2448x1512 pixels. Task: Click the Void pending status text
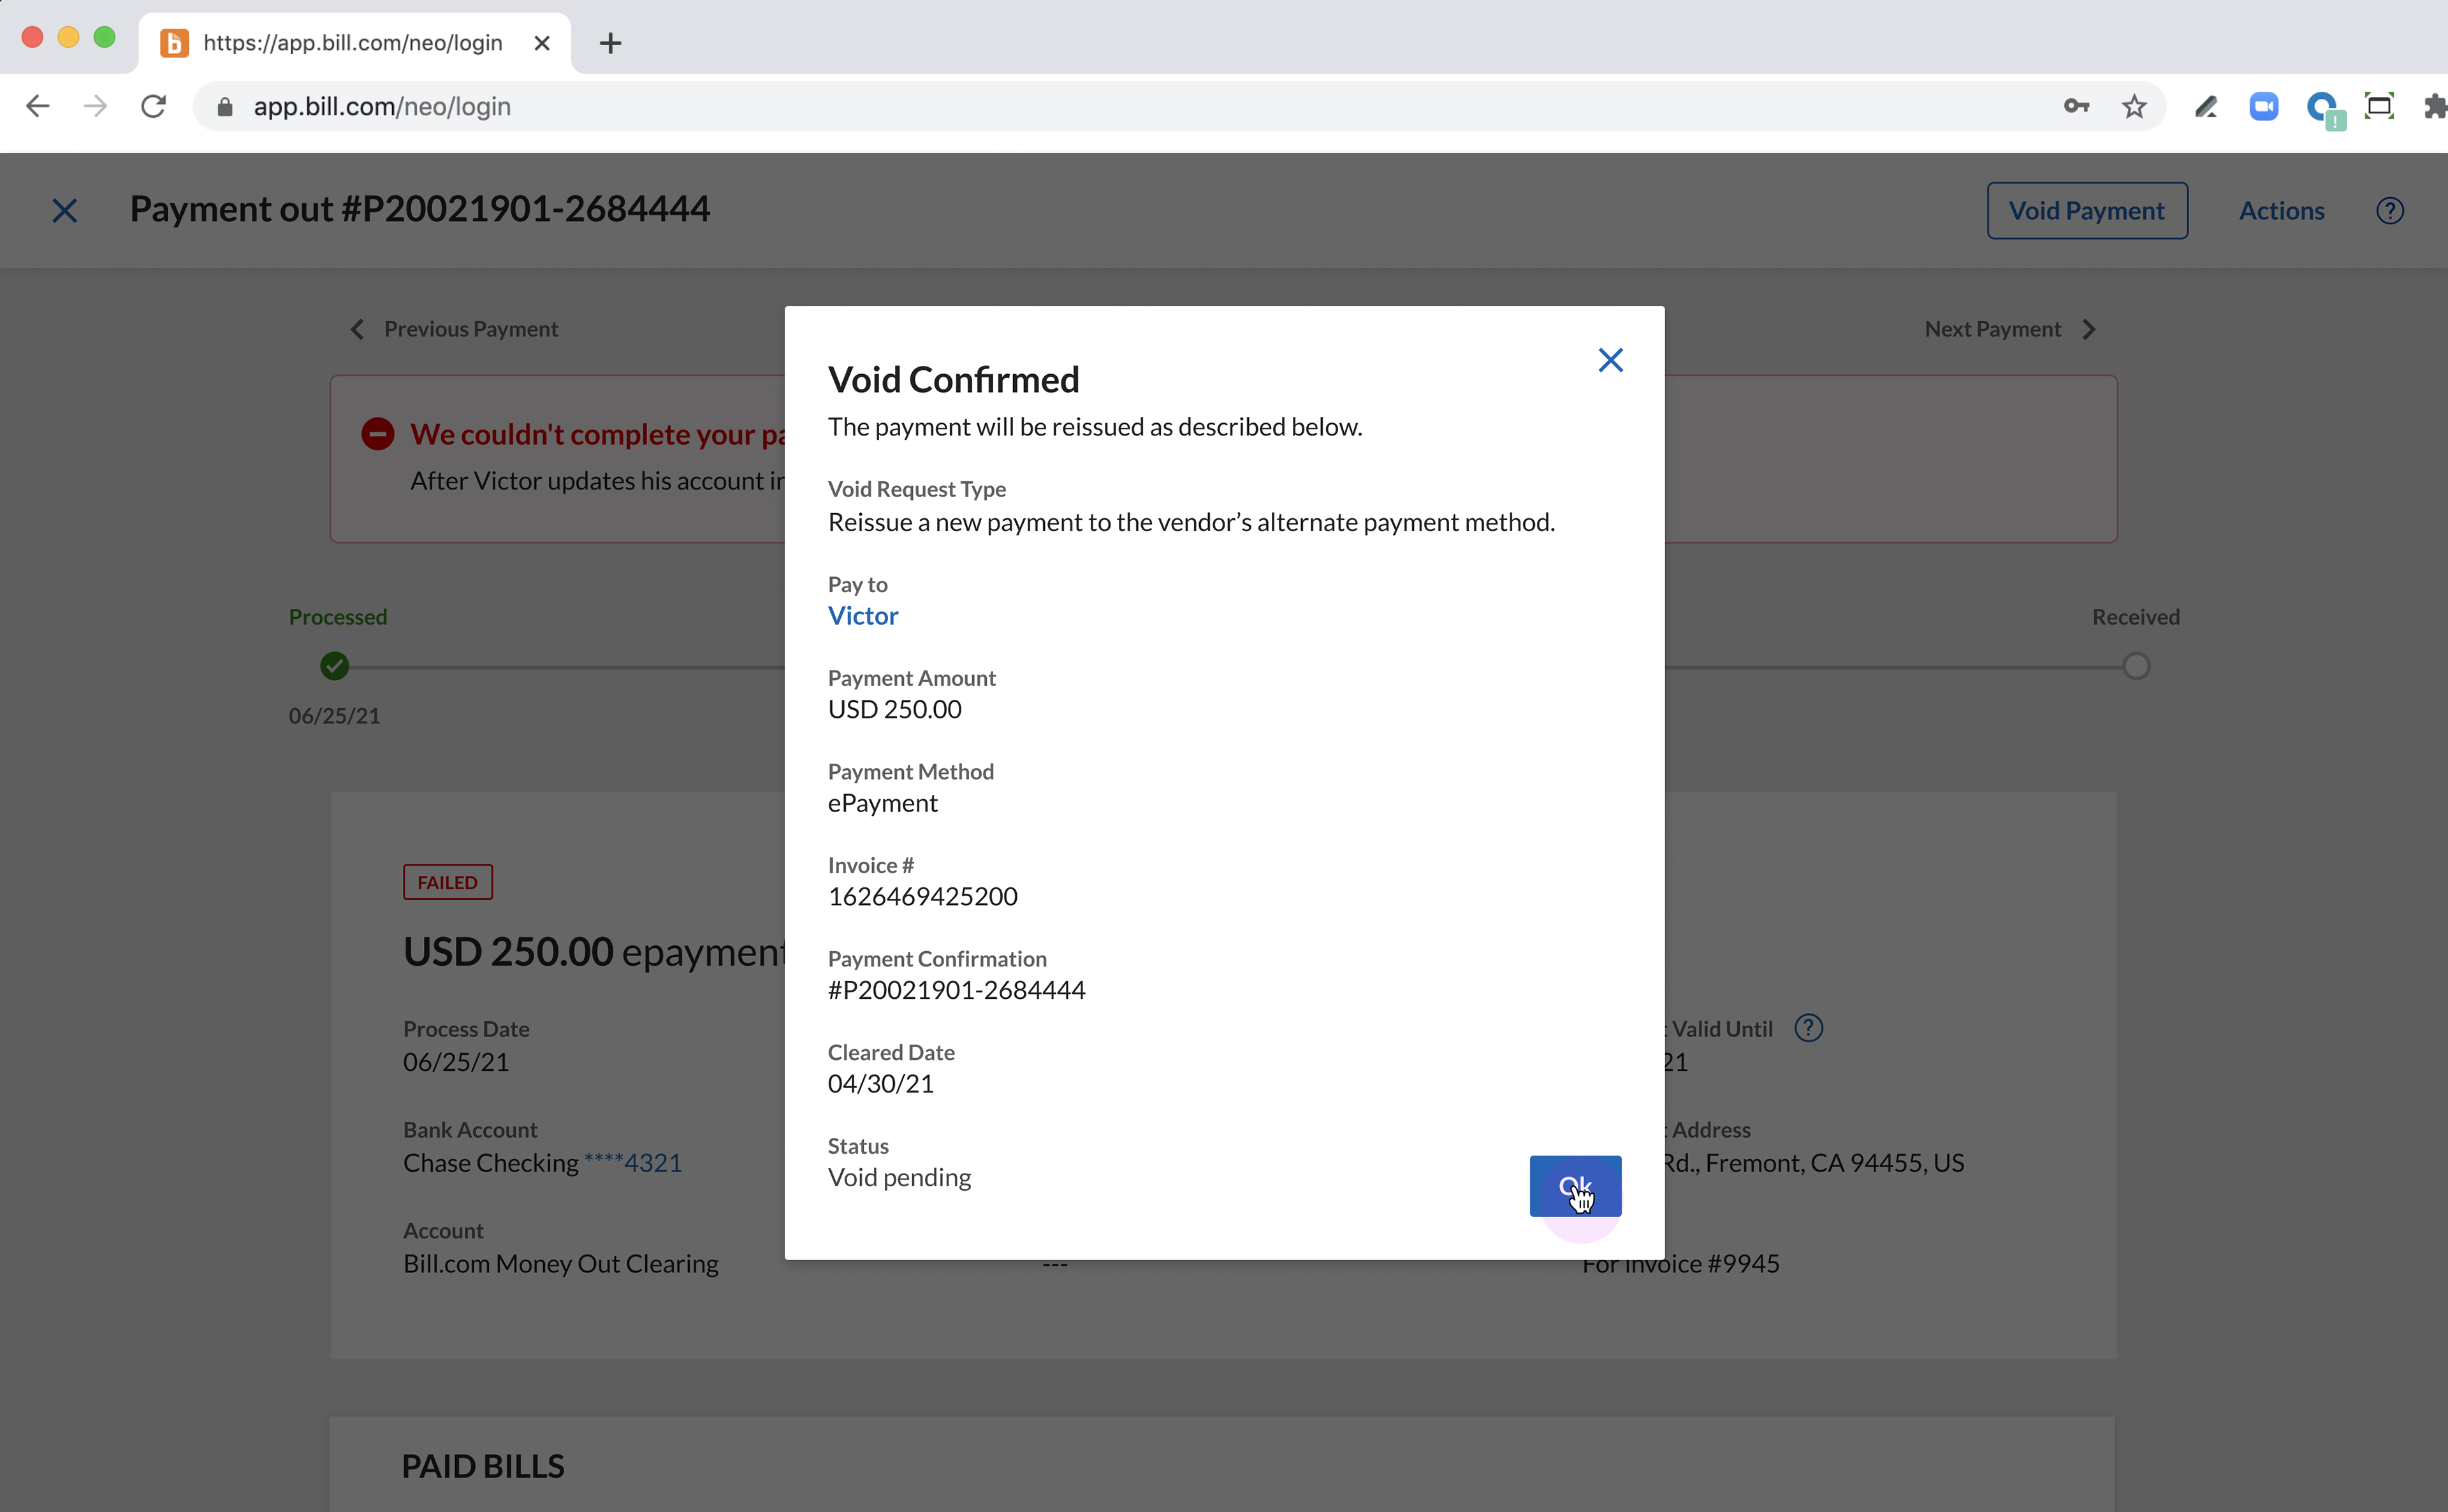(899, 1177)
